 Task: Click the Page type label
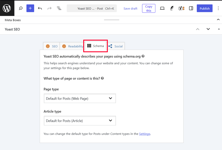tap(51, 89)
